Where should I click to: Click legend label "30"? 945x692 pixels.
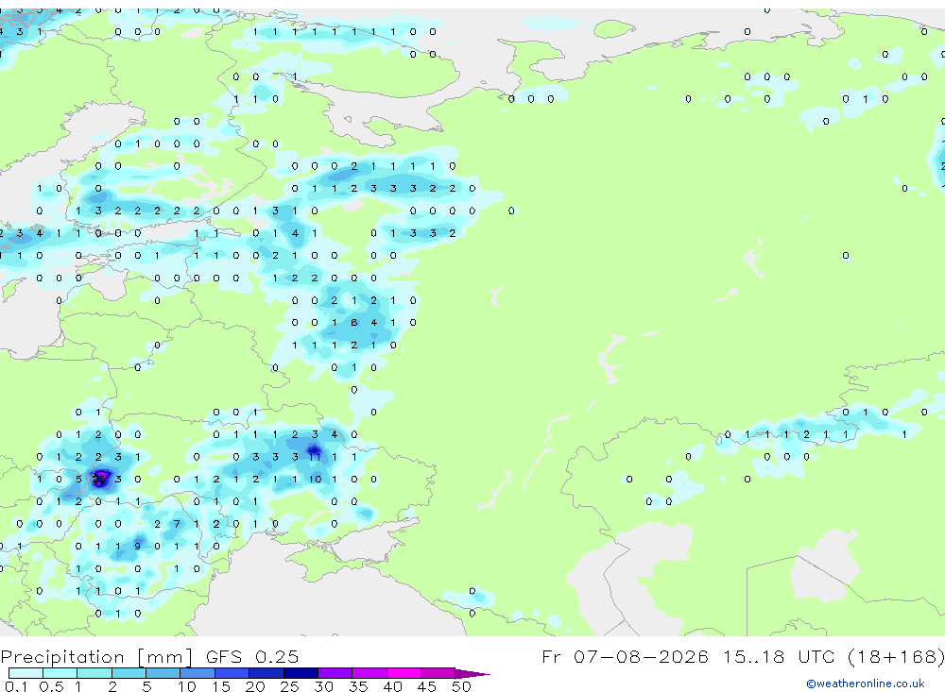[323, 686]
